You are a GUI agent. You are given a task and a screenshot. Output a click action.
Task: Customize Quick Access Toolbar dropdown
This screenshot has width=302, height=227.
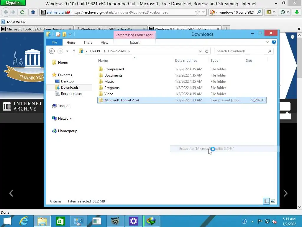pos(70,35)
